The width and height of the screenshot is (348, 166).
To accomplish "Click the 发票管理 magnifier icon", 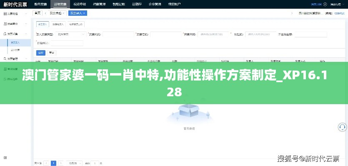I will (x=5, y=59).
